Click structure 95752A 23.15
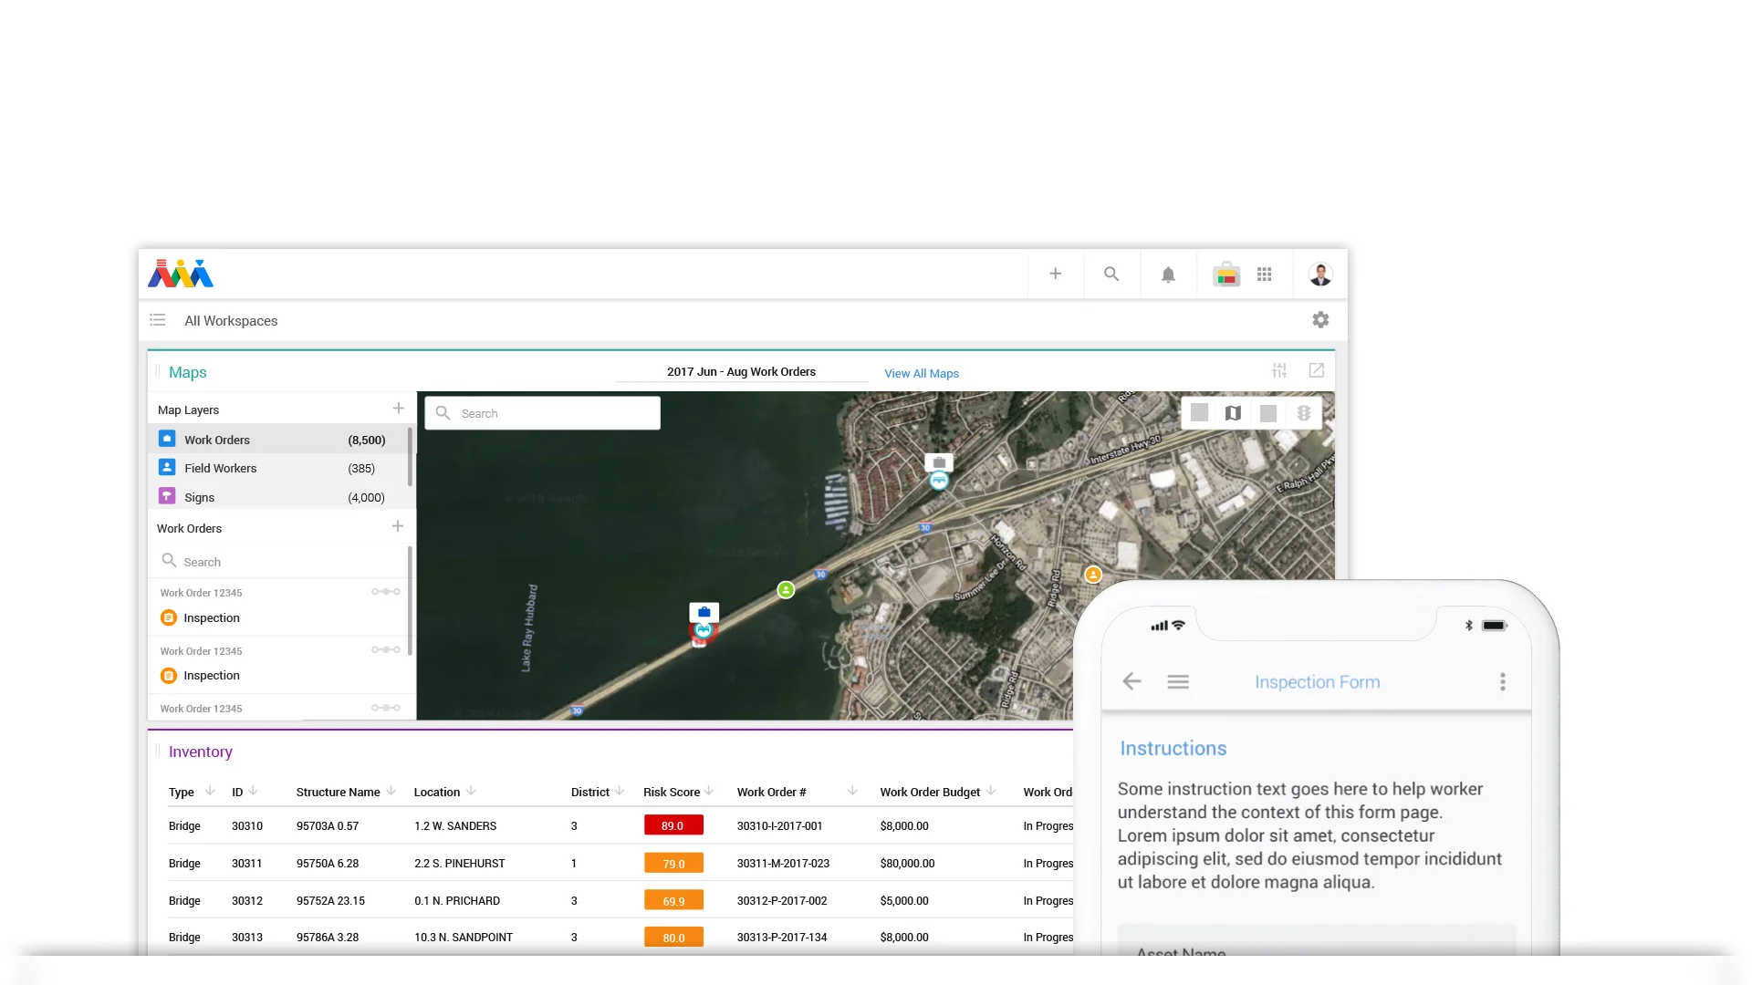The height and width of the screenshot is (985, 1752). [x=330, y=901]
